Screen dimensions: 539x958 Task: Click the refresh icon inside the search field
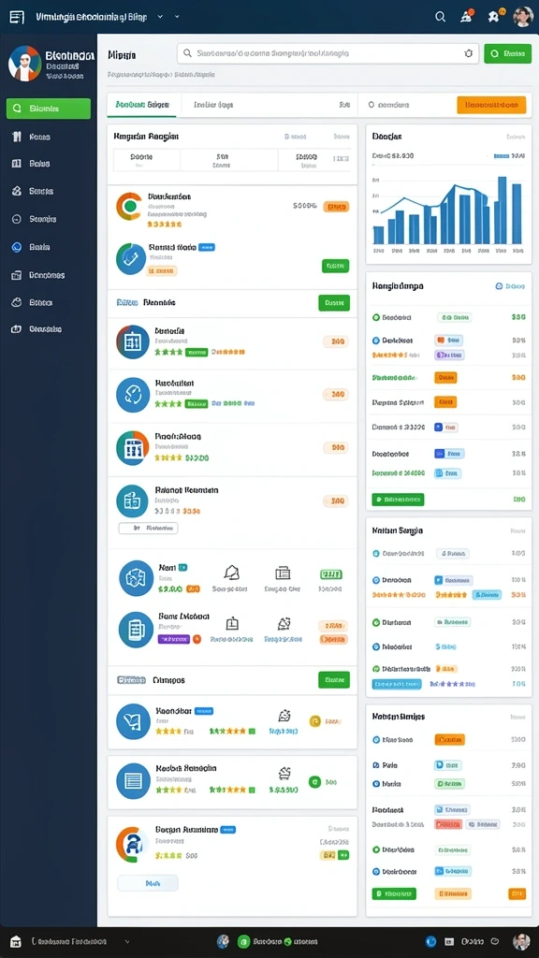click(x=469, y=53)
